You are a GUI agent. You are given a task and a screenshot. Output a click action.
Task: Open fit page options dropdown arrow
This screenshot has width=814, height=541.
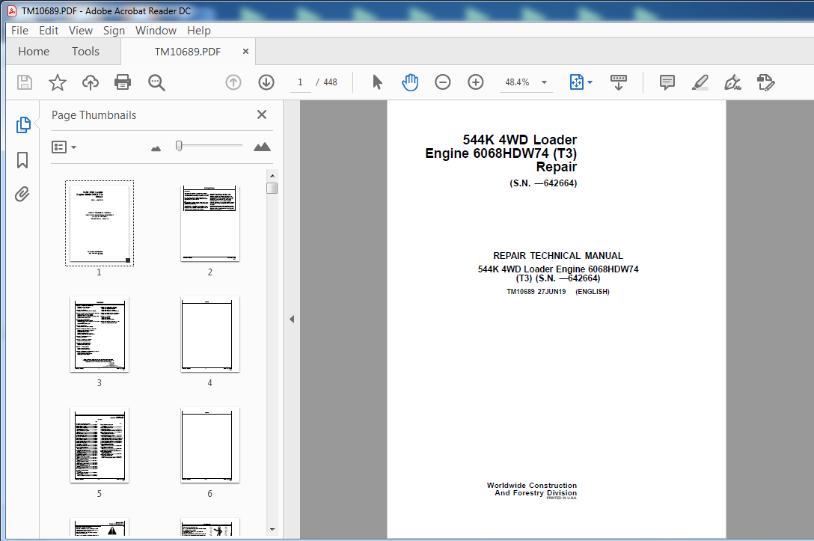pyautogui.click(x=590, y=82)
